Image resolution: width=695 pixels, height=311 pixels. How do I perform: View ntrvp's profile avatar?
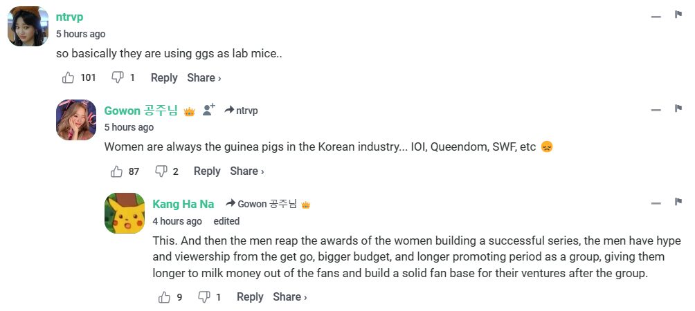[x=28, y=26]
